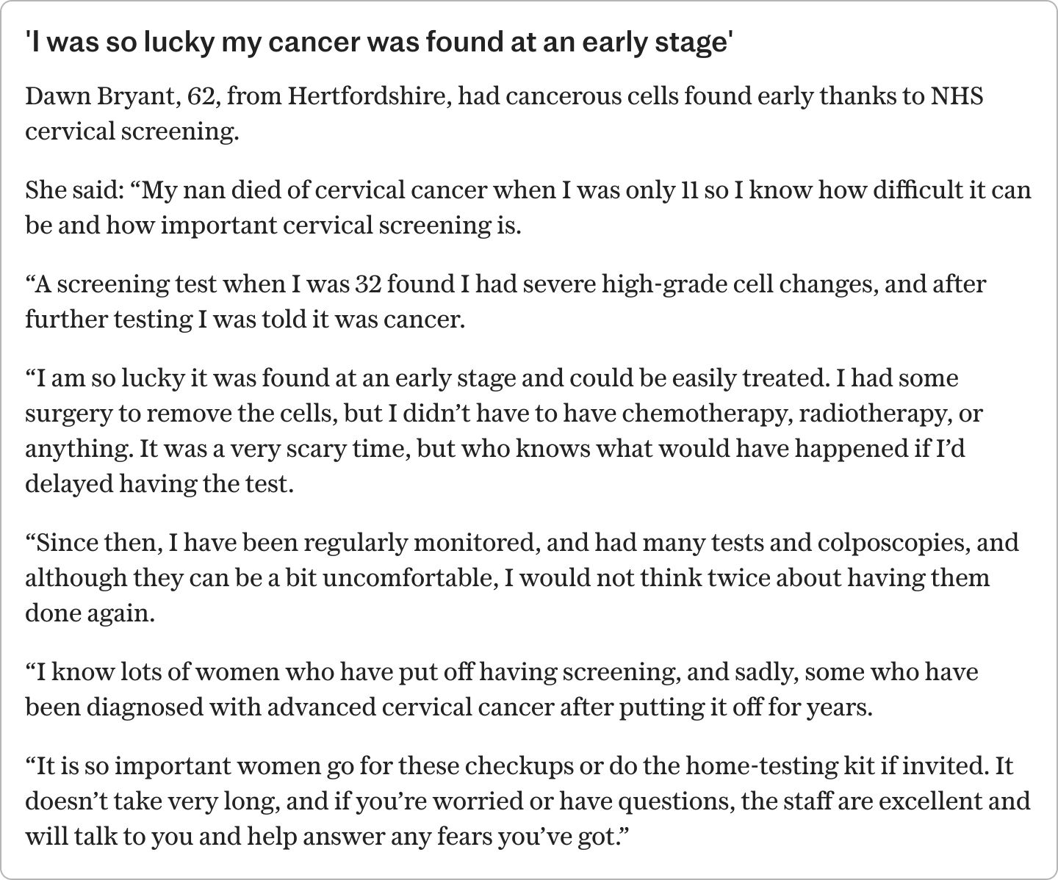
Task: Click the line 'delayed having the test.'
Action: 159,484
